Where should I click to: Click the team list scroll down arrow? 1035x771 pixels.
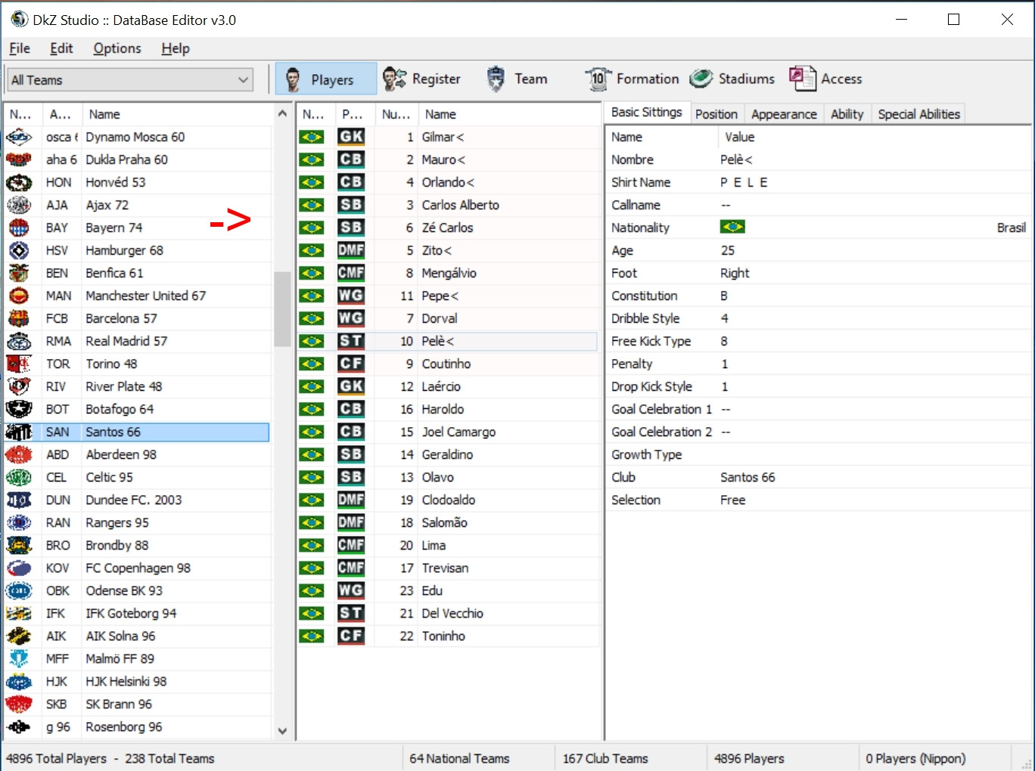[x=282, y=731]
